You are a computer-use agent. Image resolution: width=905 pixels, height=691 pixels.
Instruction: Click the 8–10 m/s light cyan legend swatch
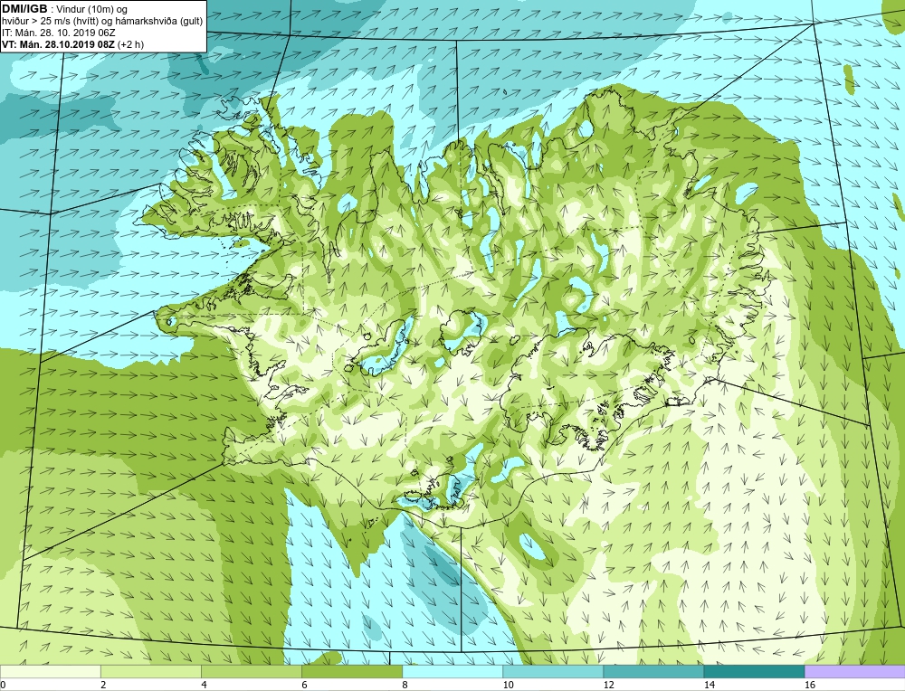click(452, 671)
